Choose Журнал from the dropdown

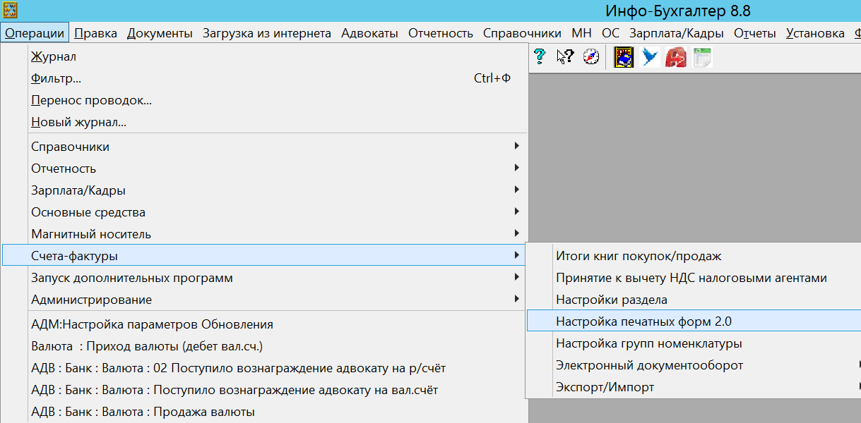point(265,56)
